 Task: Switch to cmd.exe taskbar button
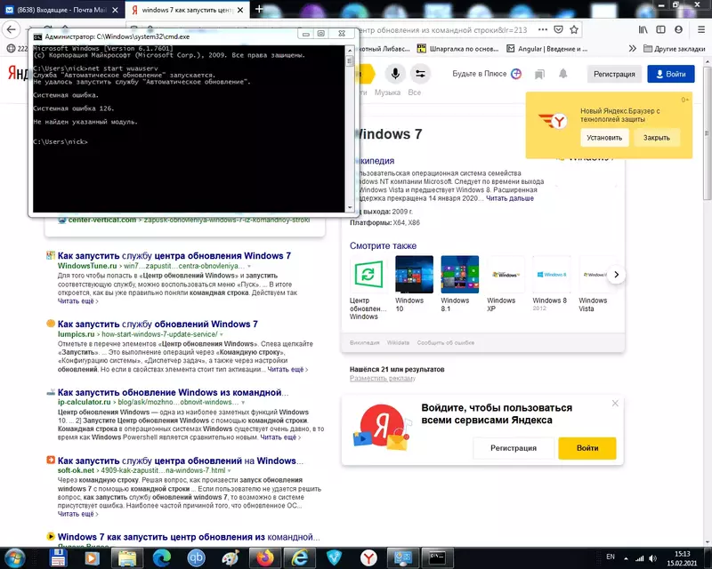coord(437,557)
